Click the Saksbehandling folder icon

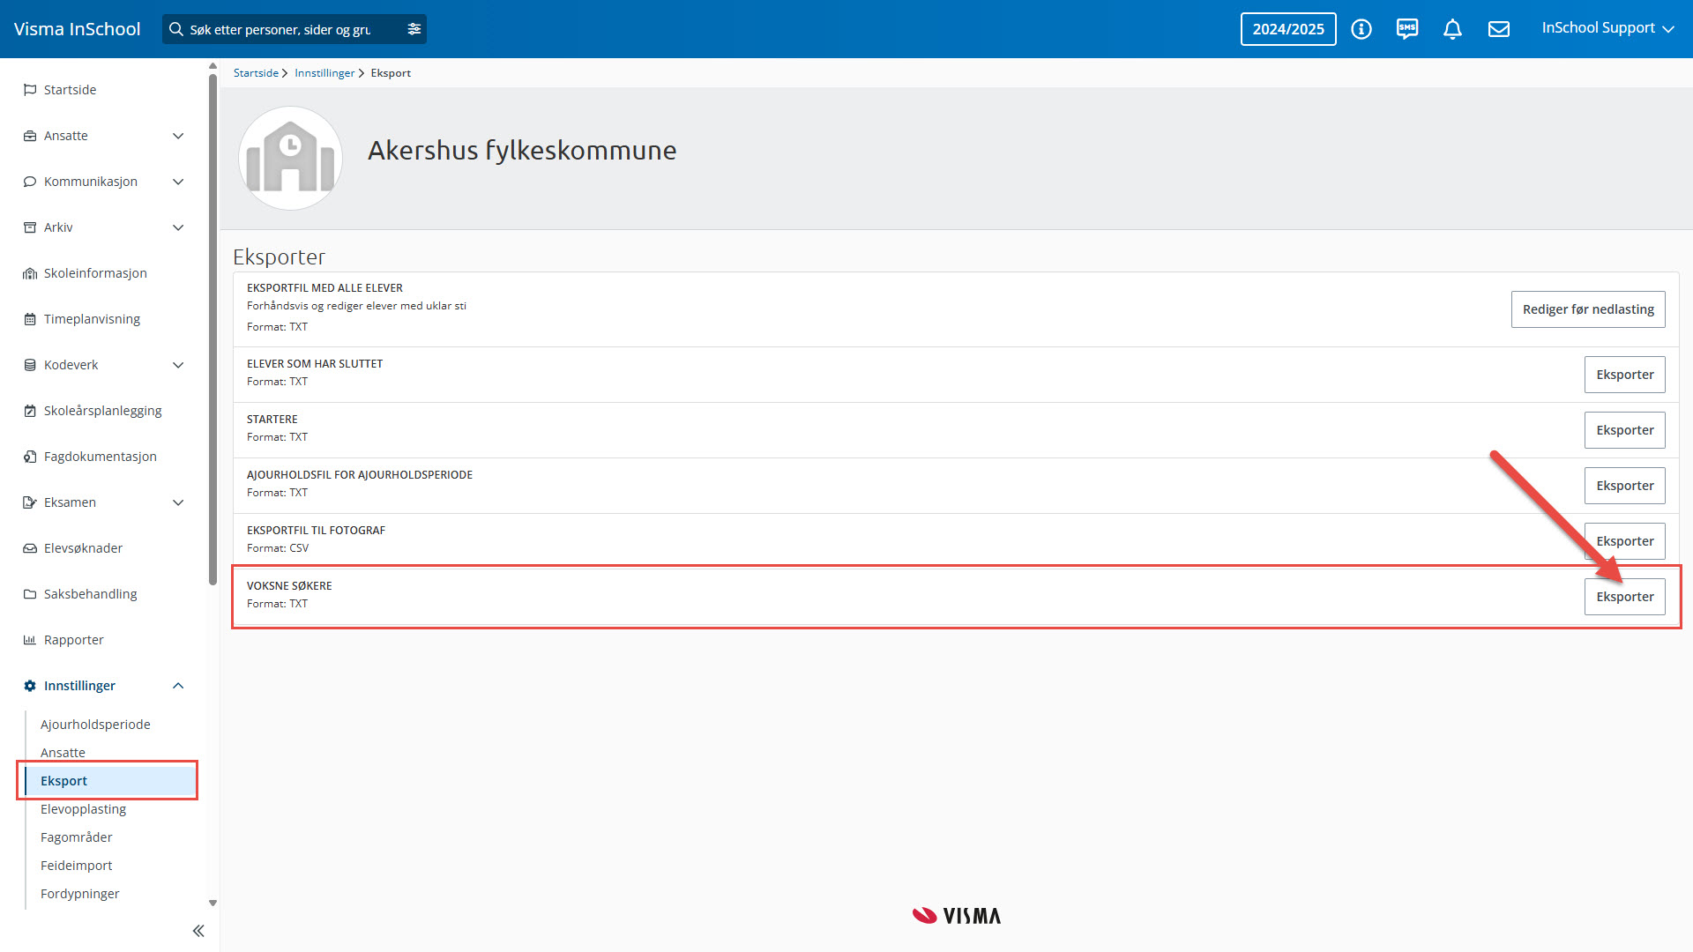tap(30, 594)
